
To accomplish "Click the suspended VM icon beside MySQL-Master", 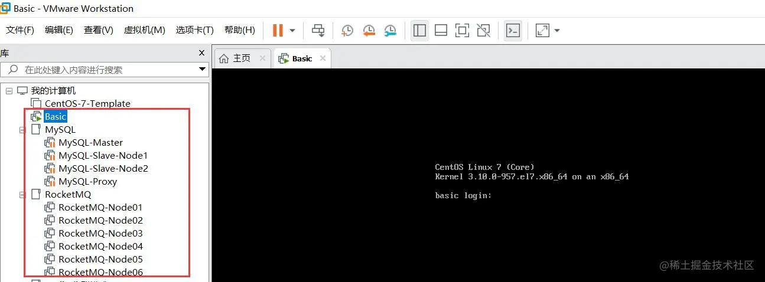I will coord(50,143).
